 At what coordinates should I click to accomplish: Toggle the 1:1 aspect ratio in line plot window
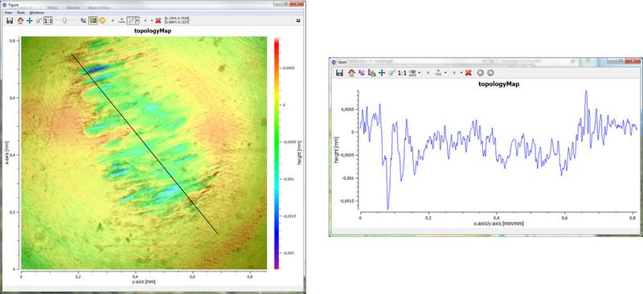pos(402,72)
